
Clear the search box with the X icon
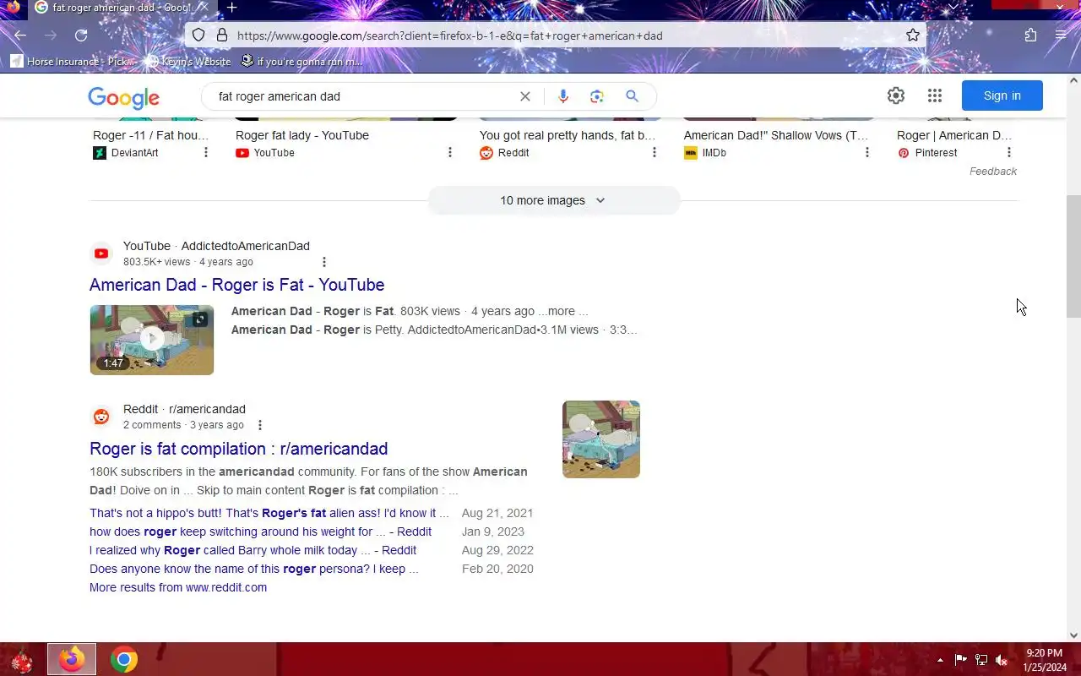[x=525, y=96]
